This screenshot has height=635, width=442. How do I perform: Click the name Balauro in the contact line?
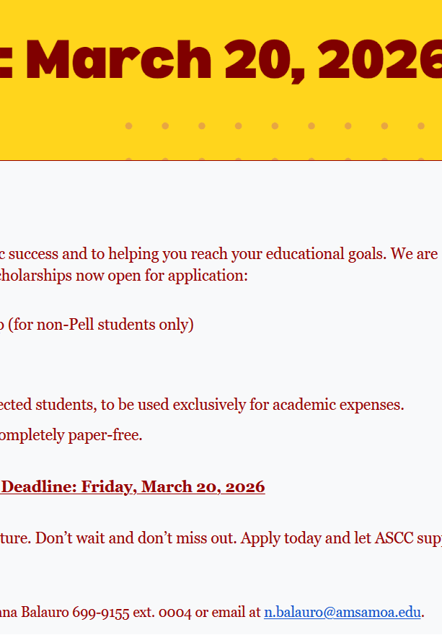pos(50,613)
